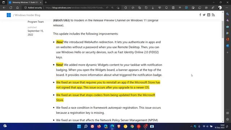Click the page vertical scrollbar thumb
The height and width of the screenshot is (130, 231).
click(x=223, y=30)
